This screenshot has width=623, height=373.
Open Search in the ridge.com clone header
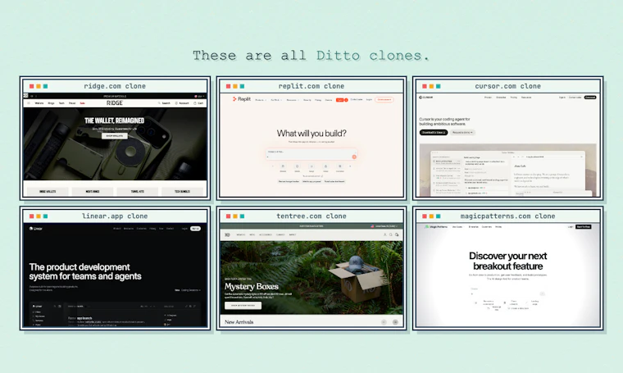[x=164, y=103]
